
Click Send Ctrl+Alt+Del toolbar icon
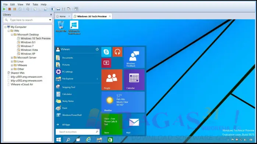coord(28,9)
